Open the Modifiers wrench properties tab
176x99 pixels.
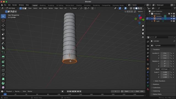point(148,72)
